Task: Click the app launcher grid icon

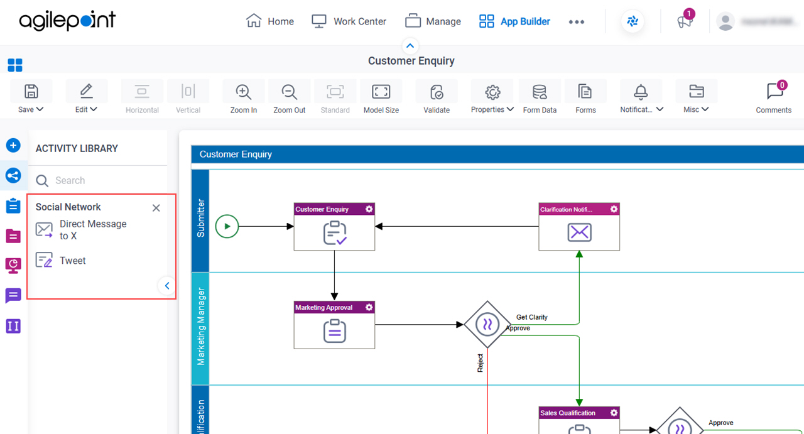Action: coord(15,65)
